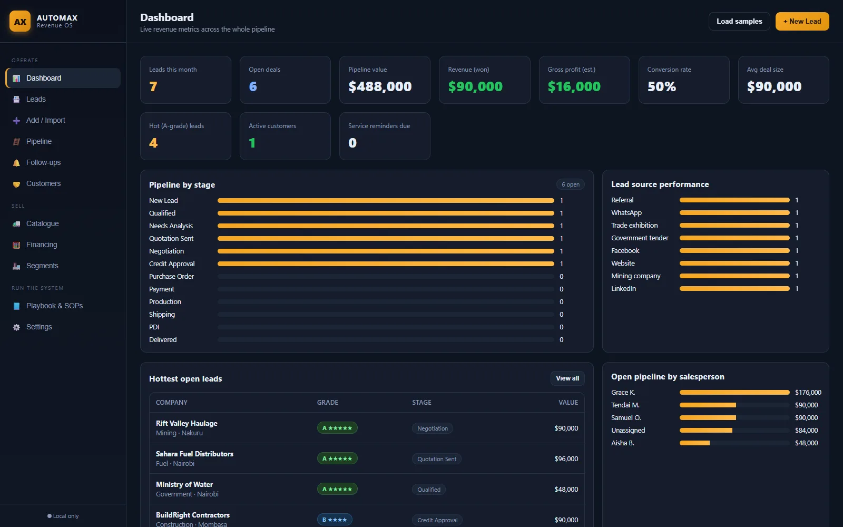Click the A-grade badge for Rift Valley Haulage
Image resolution: width=843 pixels, height=527 pixels.
coord(337,428)
